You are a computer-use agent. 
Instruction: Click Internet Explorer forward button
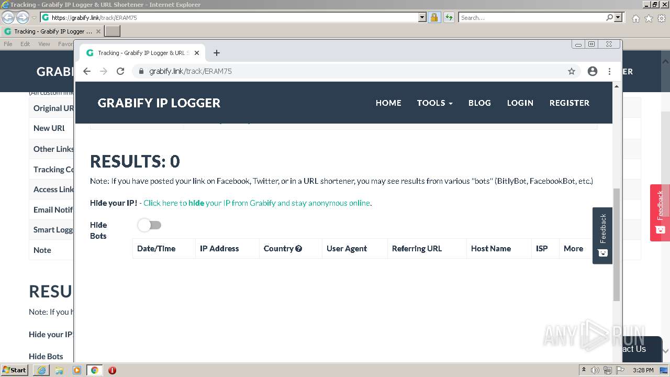(x=23, y=17)
